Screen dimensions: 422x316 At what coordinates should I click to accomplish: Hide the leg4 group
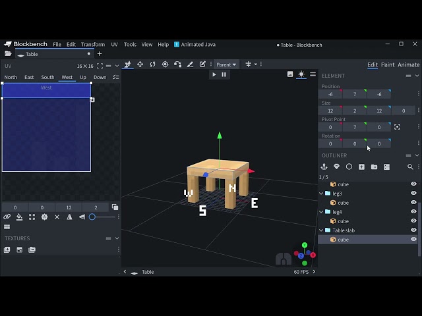pyautogui.click(x=413, y=211)
